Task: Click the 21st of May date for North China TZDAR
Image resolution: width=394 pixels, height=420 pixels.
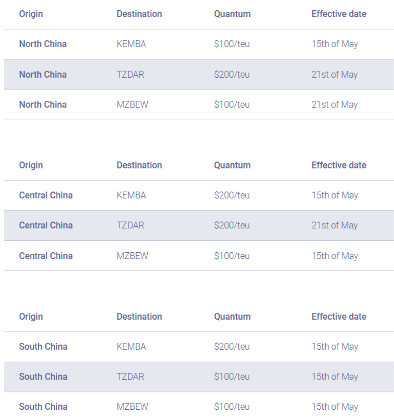Action: pyautogui.click(x=335, y=74)
